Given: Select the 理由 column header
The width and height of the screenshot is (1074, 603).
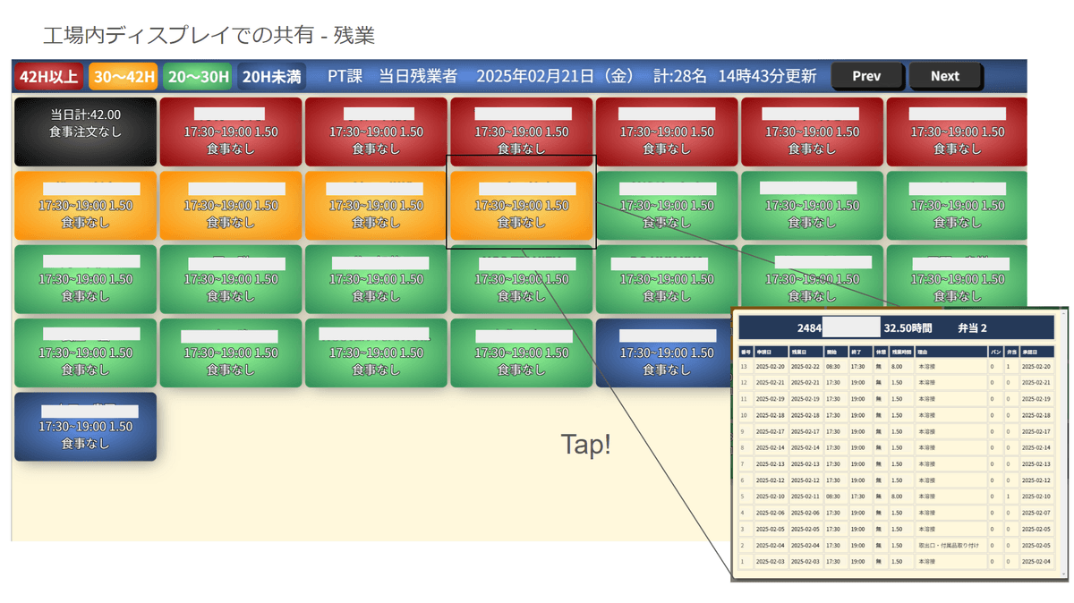Looking at the screenshot, I should [950, 352].
